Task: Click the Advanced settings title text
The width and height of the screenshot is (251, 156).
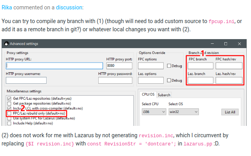Action: [x=24, y=44]
